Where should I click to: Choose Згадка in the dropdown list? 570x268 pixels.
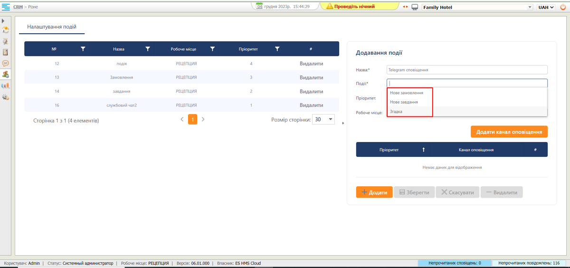pyautogui.click(x=396, y=112)
